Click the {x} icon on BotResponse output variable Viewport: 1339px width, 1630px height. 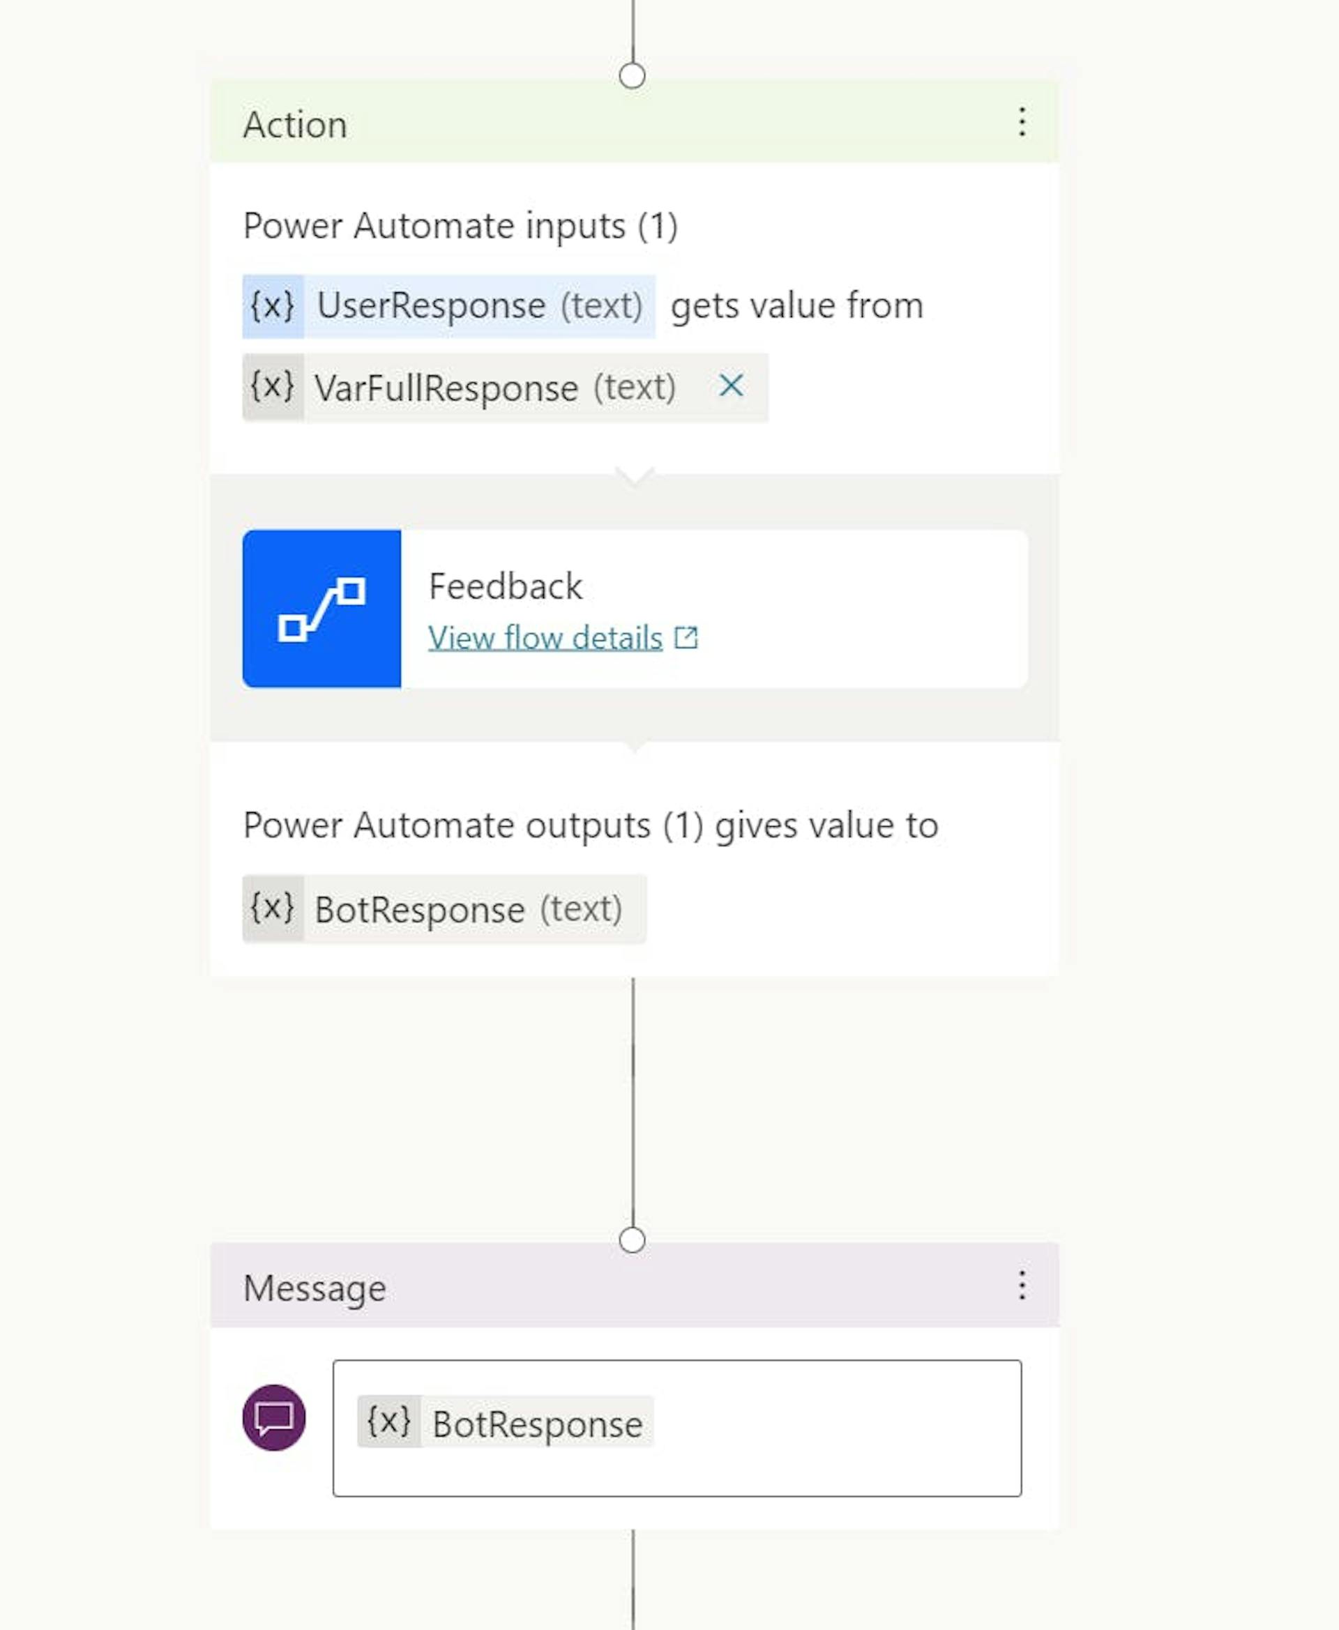pos(271,911)
